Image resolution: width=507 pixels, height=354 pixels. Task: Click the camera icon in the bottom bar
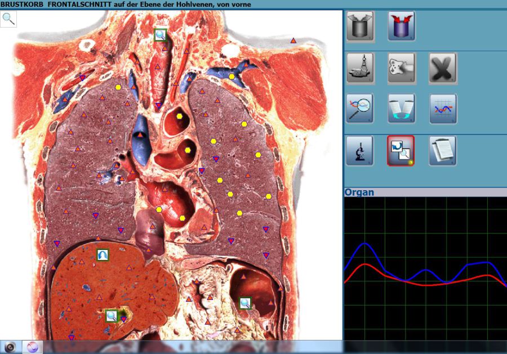point(10,347)
